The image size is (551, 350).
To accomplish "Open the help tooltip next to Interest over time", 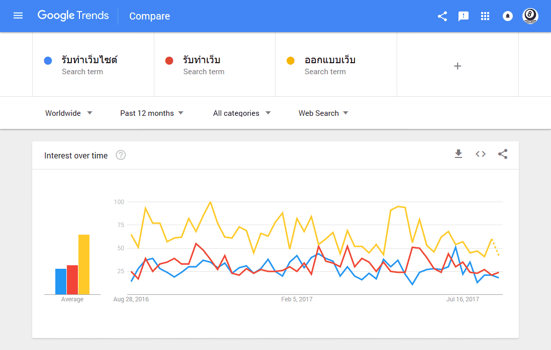I will [x=121, y=155].
